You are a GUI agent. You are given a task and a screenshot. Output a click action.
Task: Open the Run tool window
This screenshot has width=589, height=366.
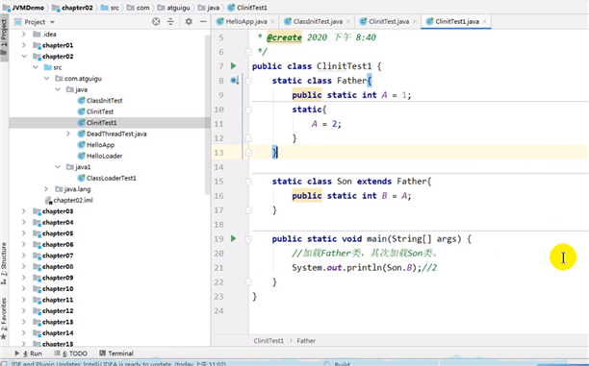pyautogui.click(x=28, y=354)
